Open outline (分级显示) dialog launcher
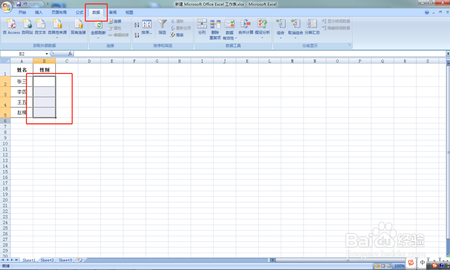 [350, 45]
